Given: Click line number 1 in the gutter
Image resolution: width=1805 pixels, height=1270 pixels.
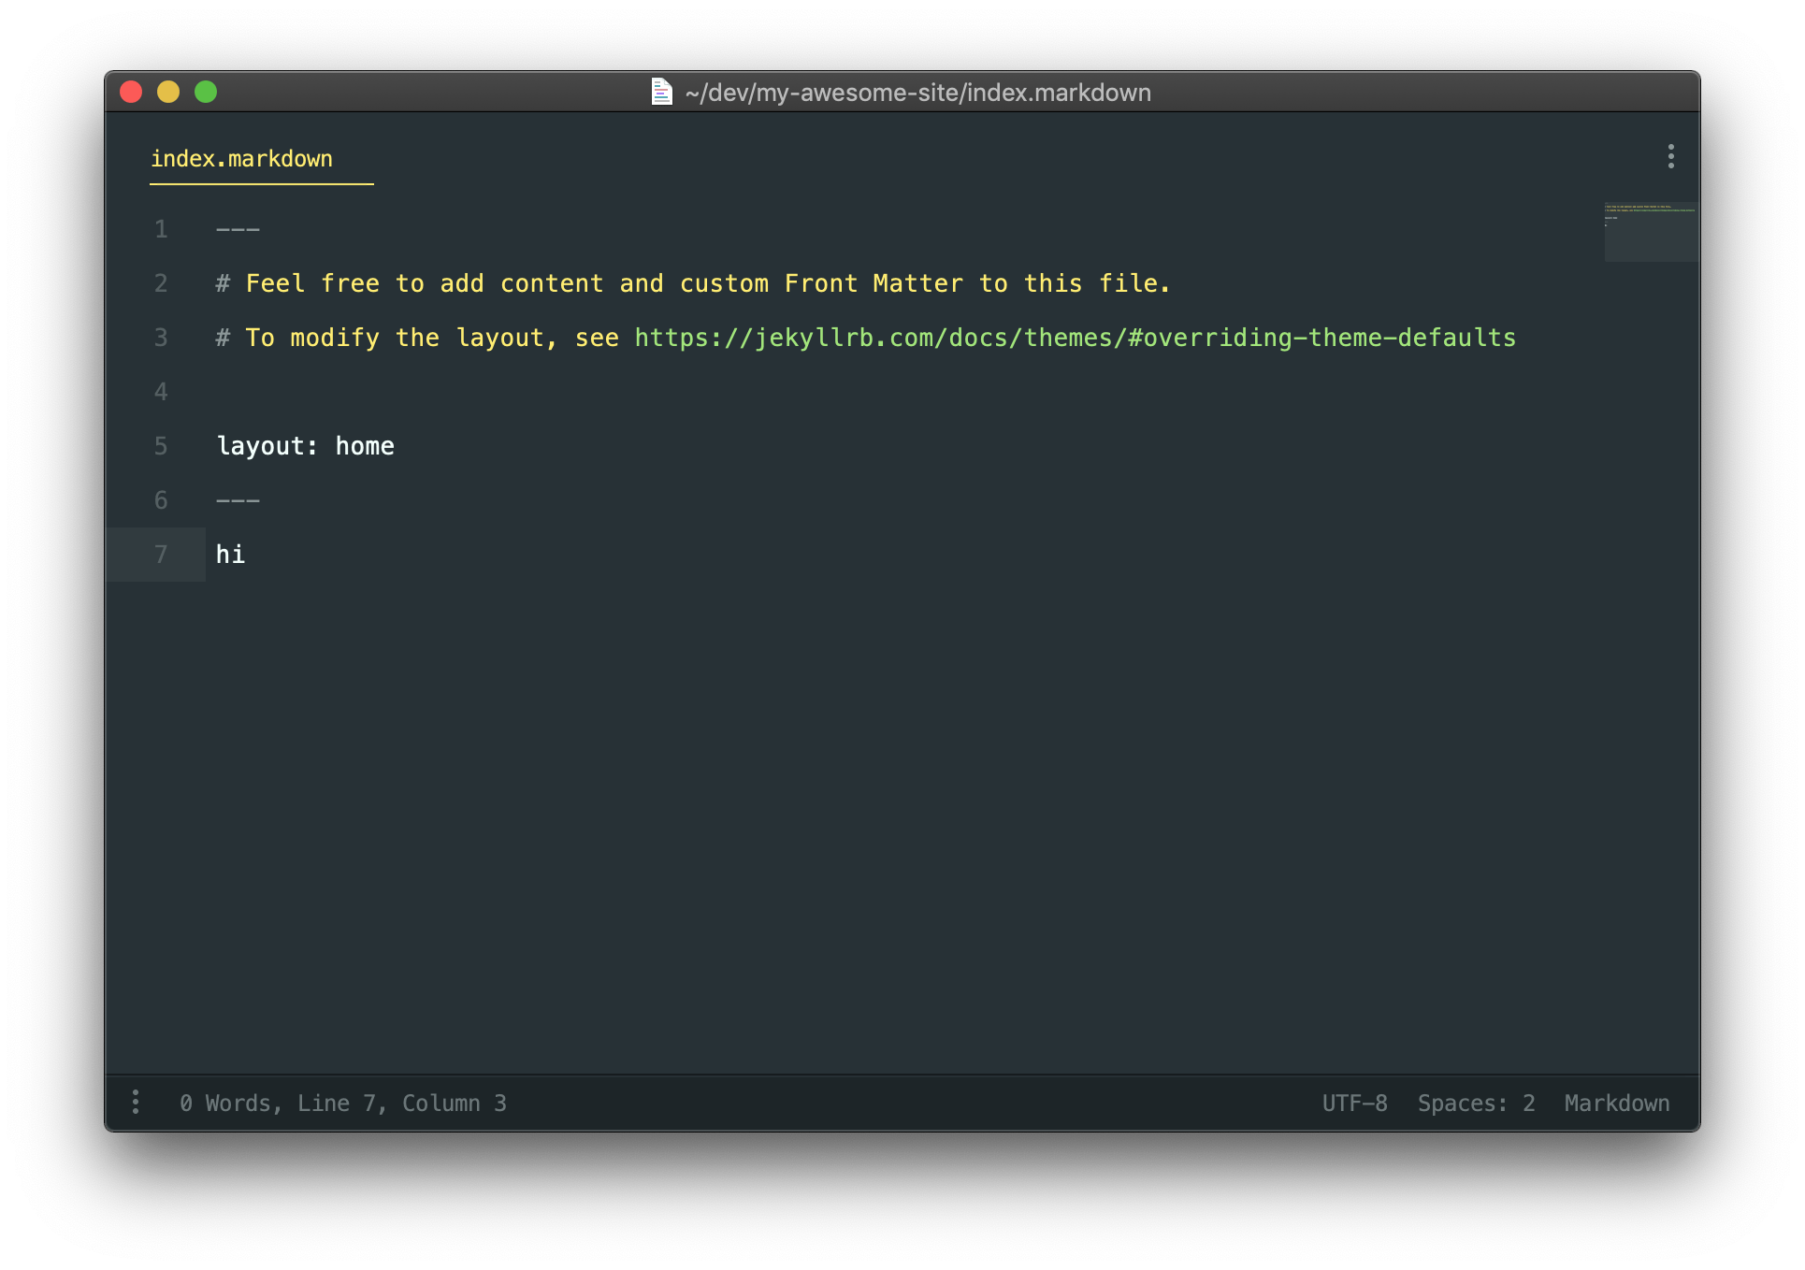Looking at the screenshot, I should click(161, 228).
